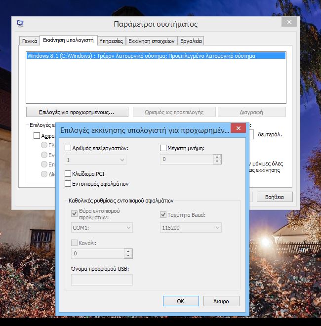Select the Εκκίνηση υπολογιστή tab
The width and height of the screenshot is (321, 326).
(68, 41)
